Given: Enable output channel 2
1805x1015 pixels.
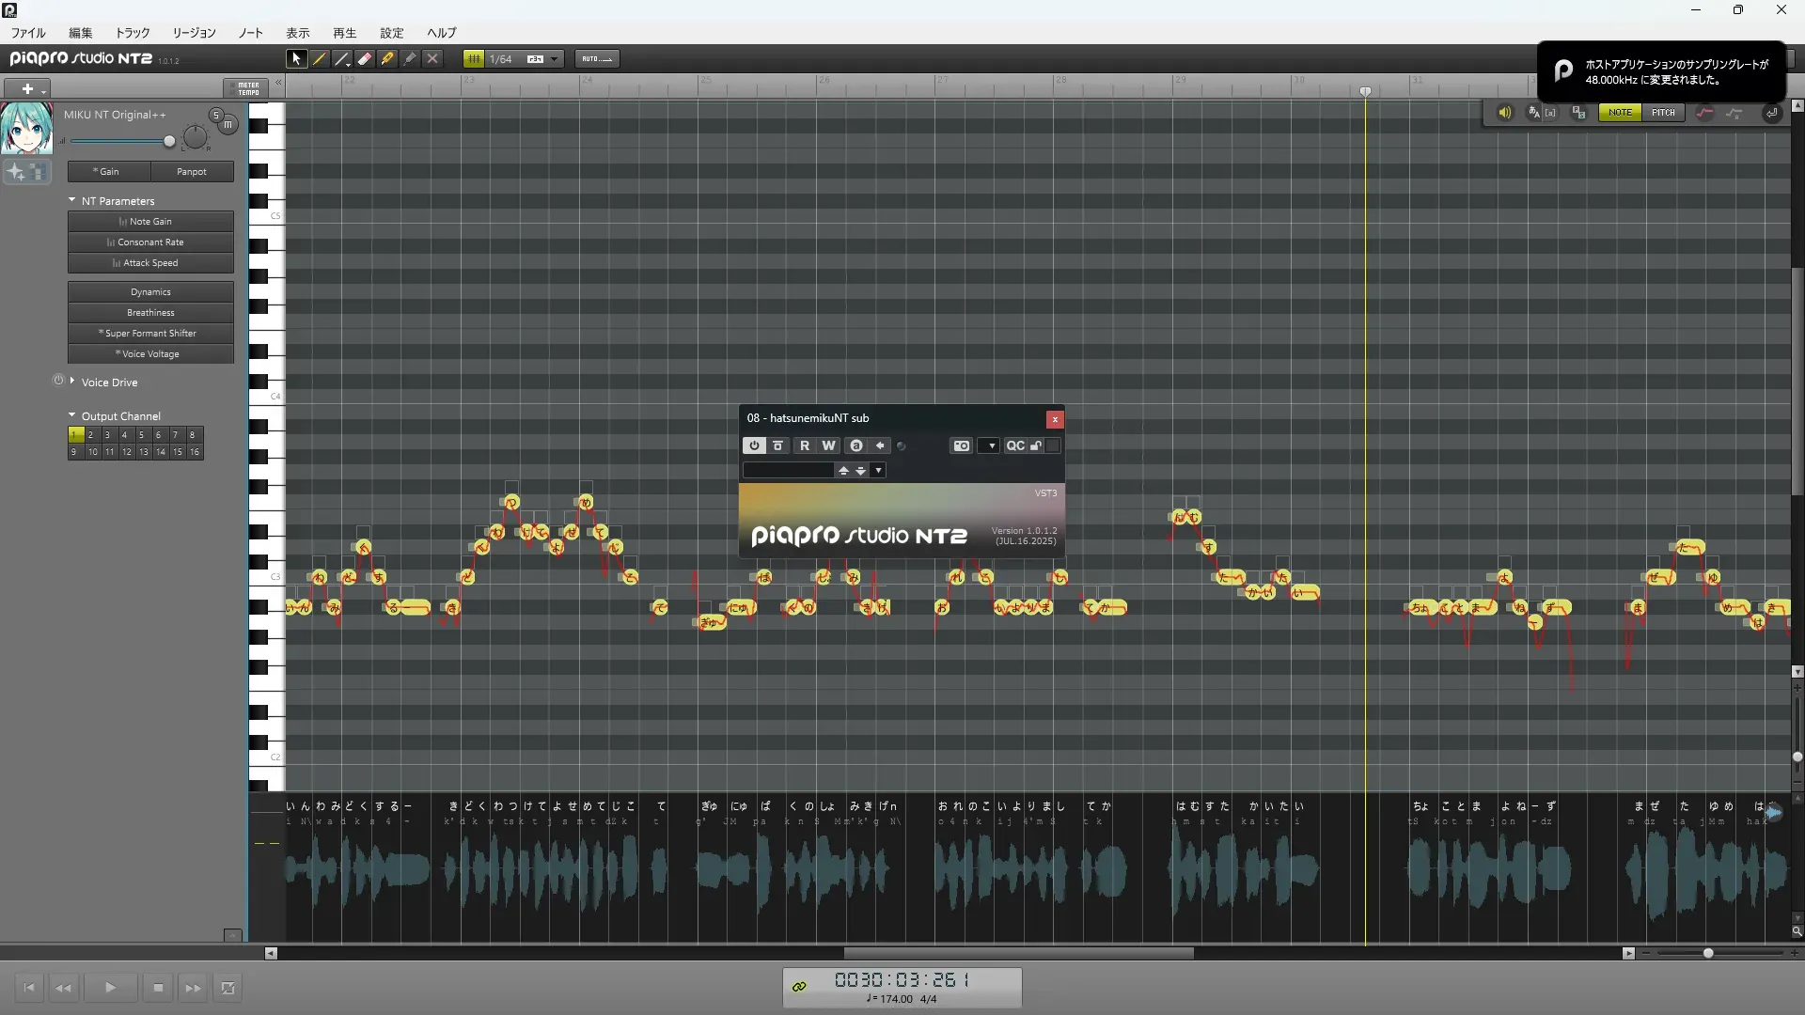Looking at the screenshot, I should pyautogui.click(x=90, y=435).
